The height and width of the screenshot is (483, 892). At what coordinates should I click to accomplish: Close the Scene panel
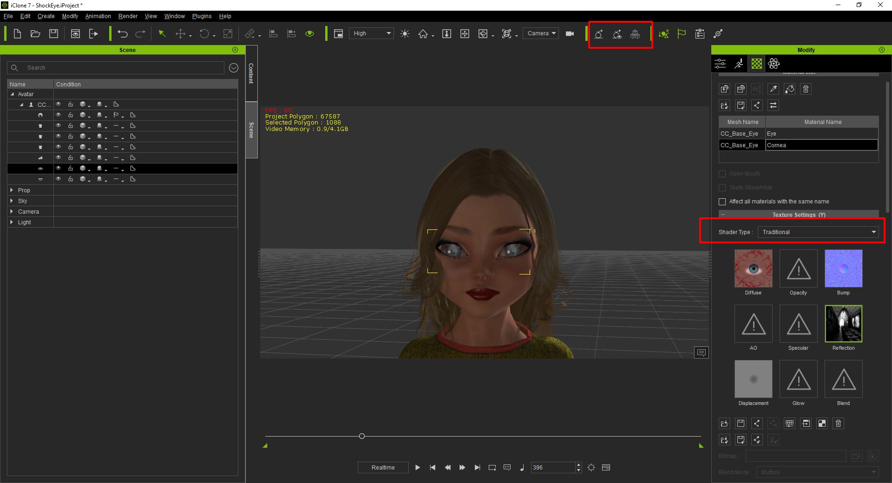click(235, 50)
